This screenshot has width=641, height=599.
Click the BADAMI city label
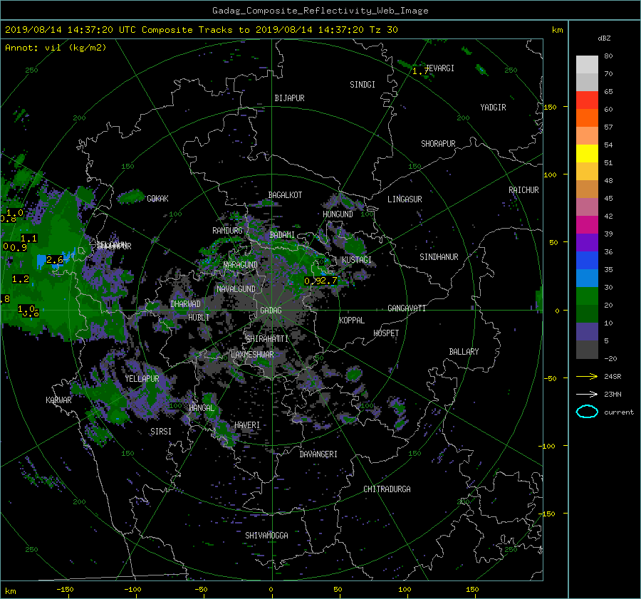(282, 235)
